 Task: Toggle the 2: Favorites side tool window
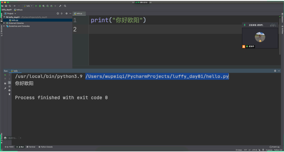click(x=1, y=139)
